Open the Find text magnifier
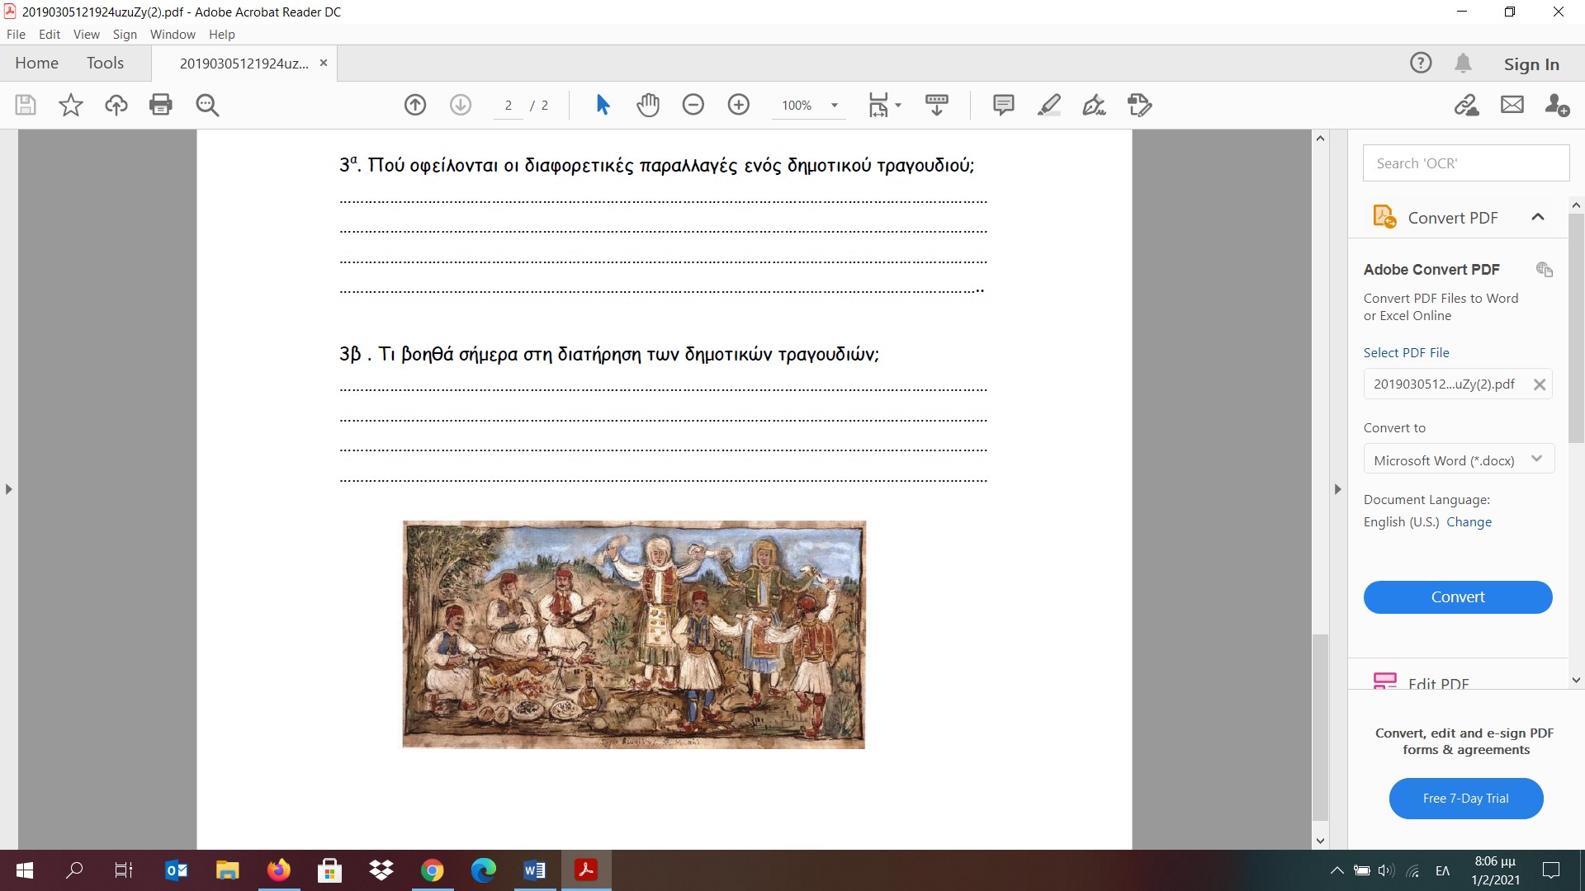Screen dimensions: 1585x891 pyautogui.click(x=207, y=105)
